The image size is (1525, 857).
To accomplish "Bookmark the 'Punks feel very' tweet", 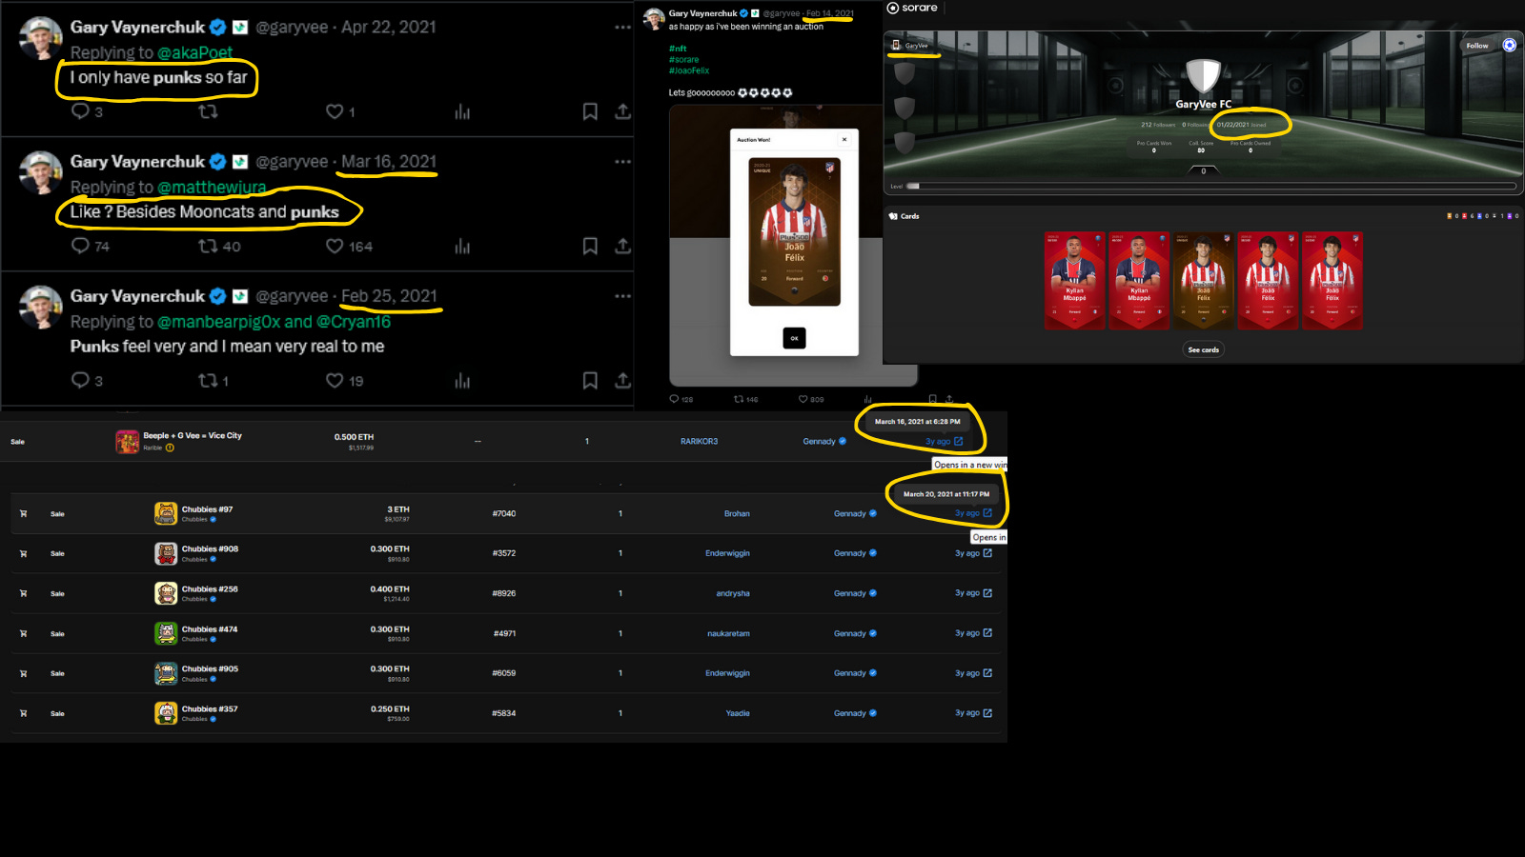I will pyautogui.click(x=590, y=380).
